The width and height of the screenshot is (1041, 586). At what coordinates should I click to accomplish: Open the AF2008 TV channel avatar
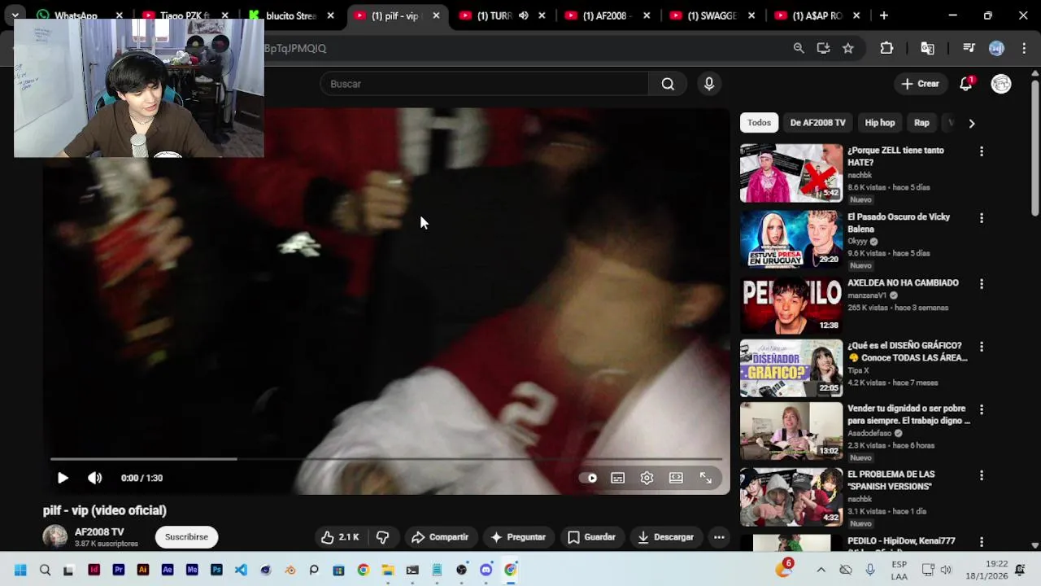55,537
